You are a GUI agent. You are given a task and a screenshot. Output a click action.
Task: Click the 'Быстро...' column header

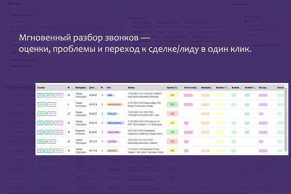(x=263, y=88)
